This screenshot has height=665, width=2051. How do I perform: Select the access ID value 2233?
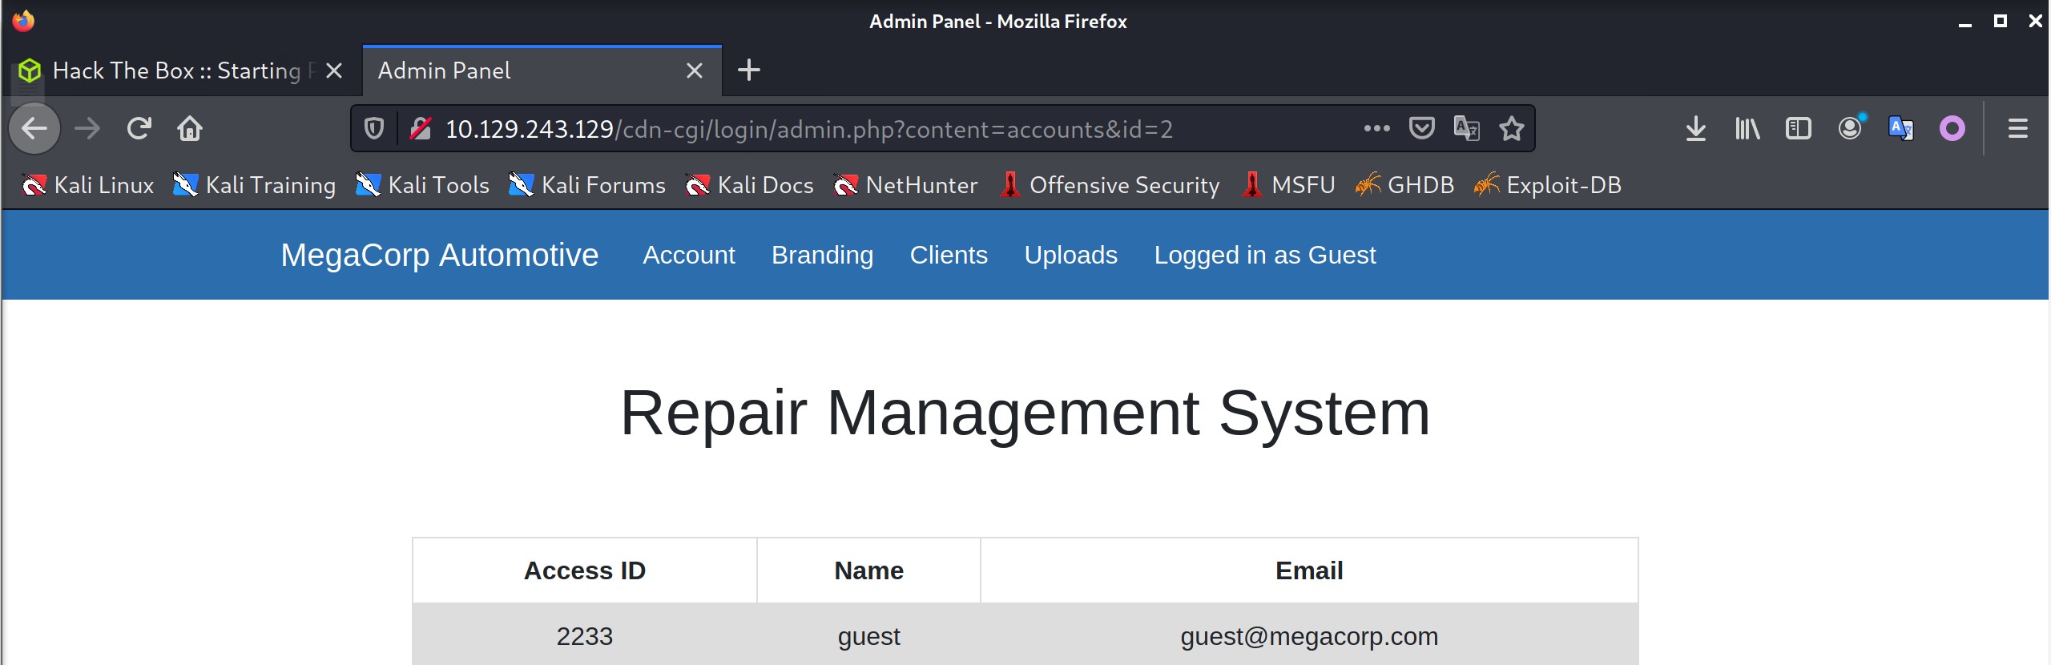pos(585,636)
